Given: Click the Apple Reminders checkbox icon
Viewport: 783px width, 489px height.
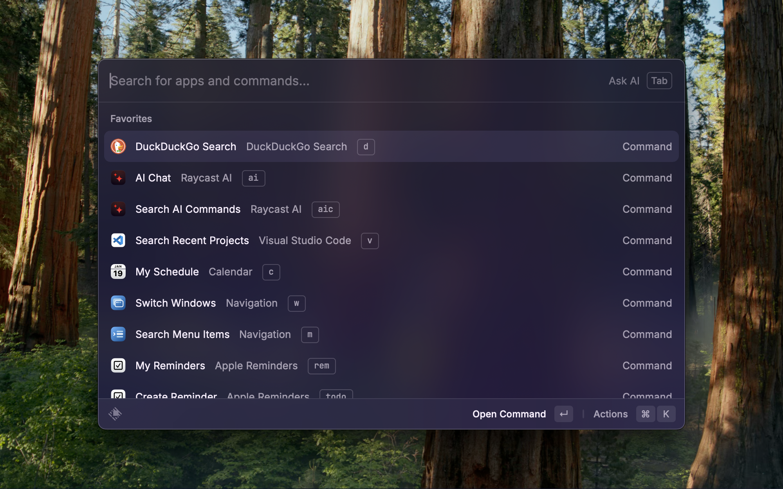Looking at the screenshot, I should click(x=118, y=365).
